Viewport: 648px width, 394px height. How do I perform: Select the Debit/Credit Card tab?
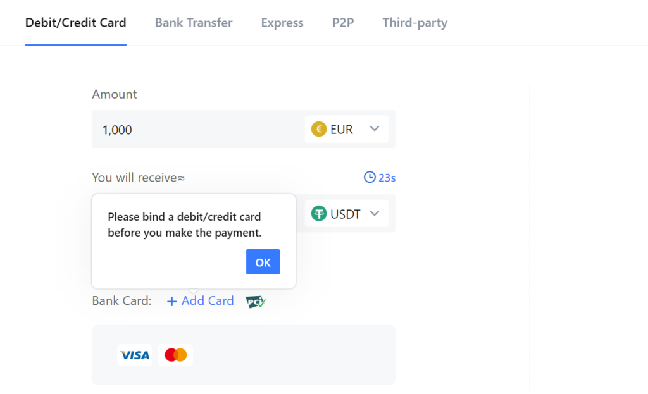coord(75,22)
